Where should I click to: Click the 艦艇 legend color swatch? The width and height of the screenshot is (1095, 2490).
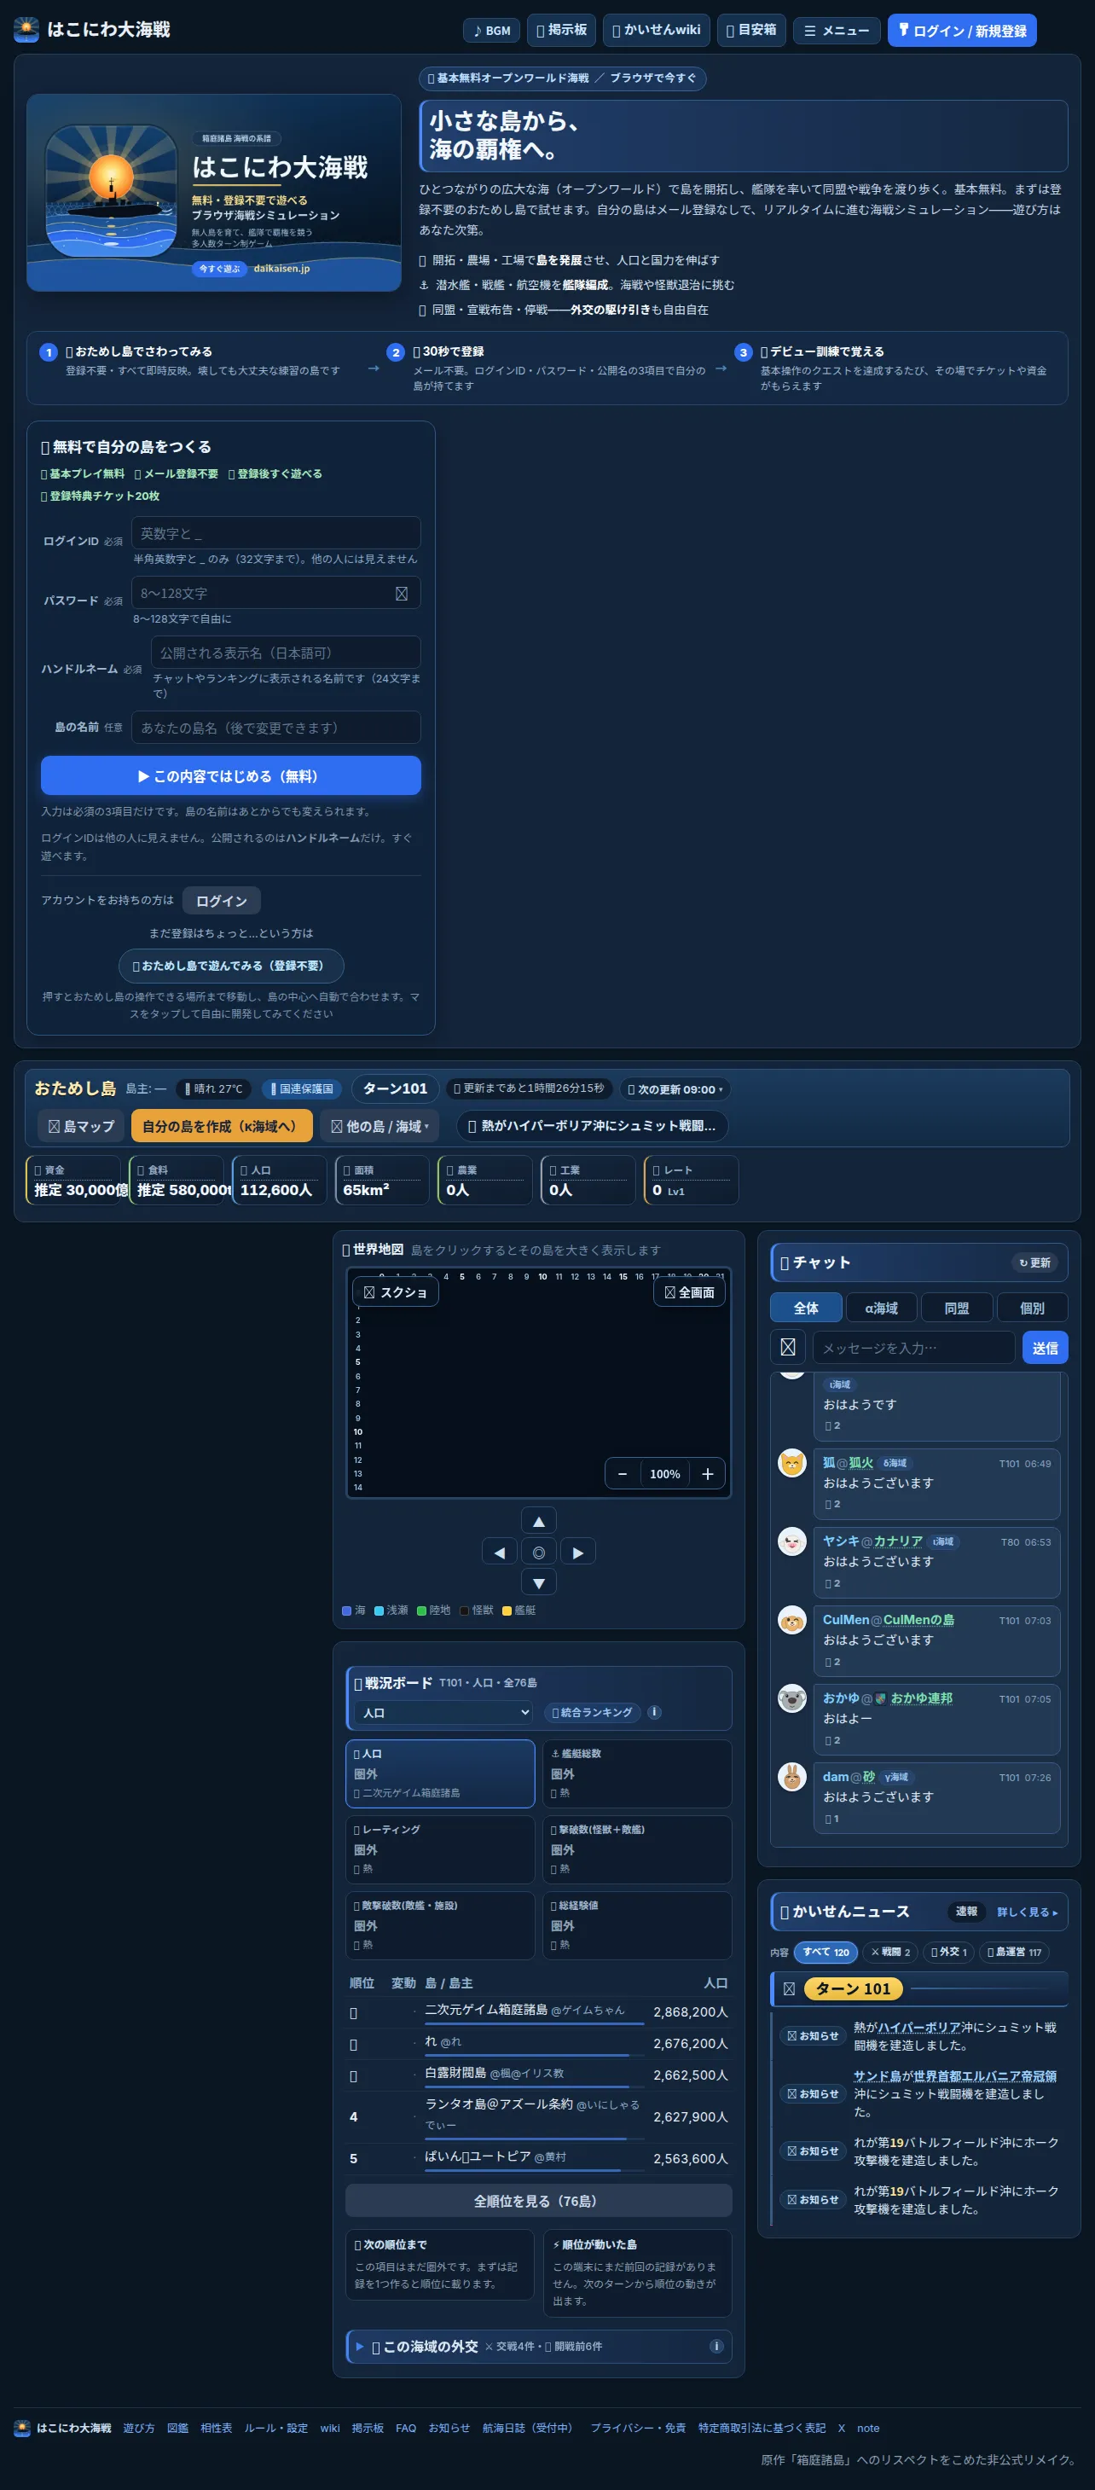[507, 1611]
